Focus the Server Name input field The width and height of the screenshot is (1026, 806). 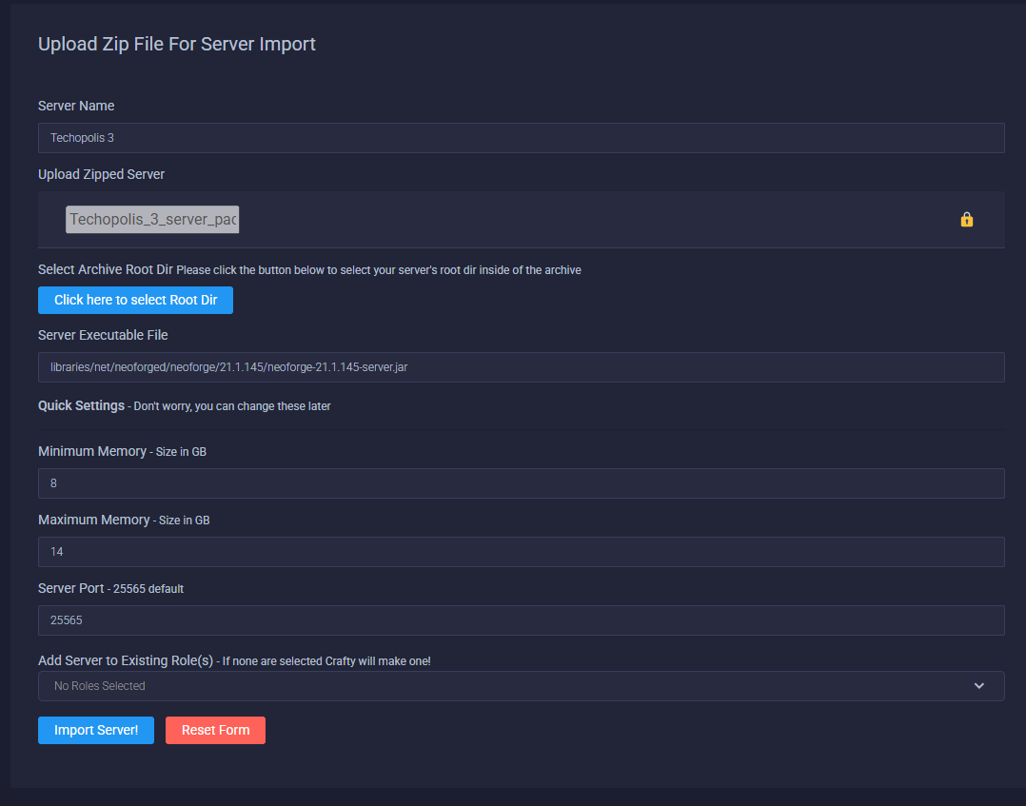coord(521,138)
